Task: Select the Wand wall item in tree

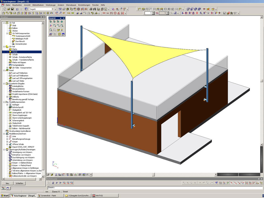Action: coord(15,52)
